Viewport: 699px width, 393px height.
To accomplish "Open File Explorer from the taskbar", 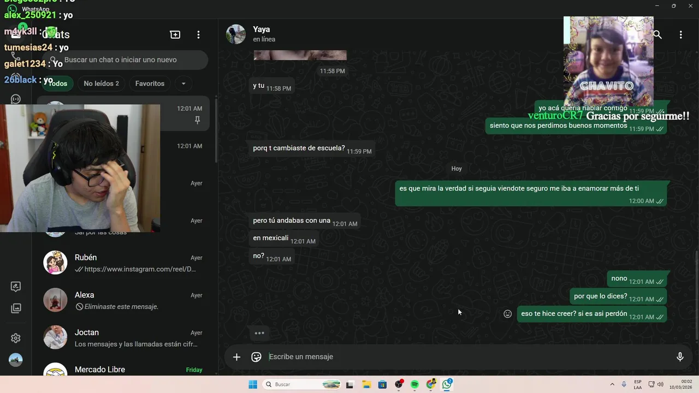I will [x=366, y=385].
